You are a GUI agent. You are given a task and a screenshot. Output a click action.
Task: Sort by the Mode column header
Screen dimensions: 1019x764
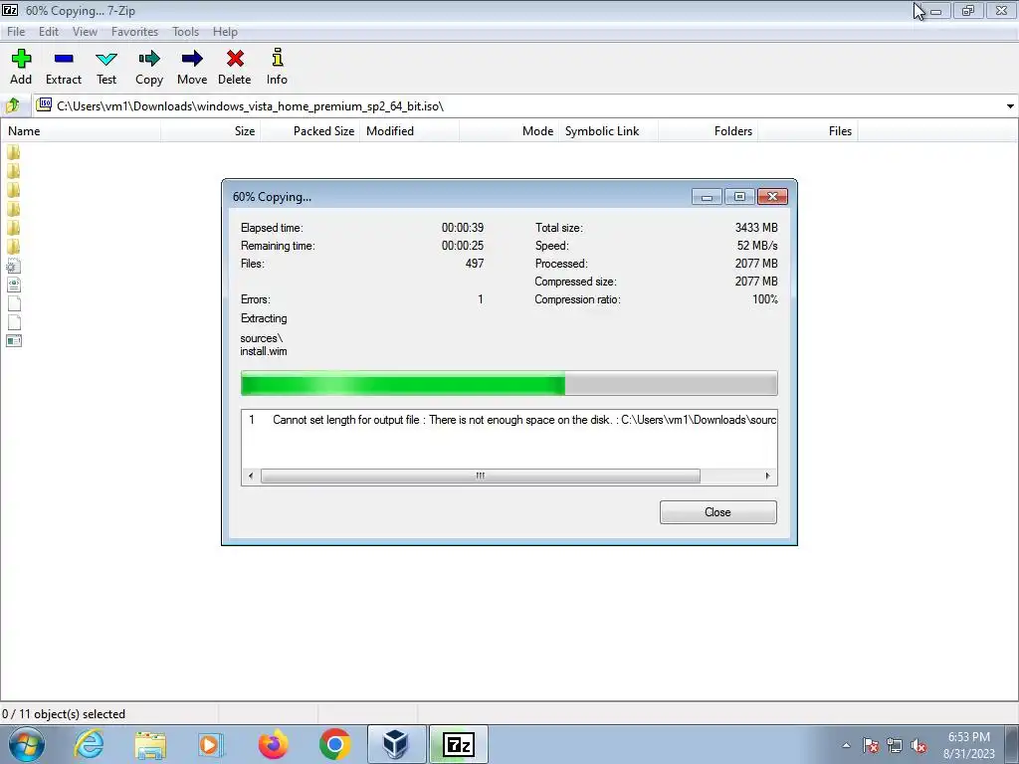pyautogui.click(x=509, y=131)
